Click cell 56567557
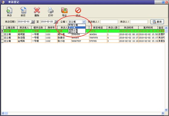Image resolution: width=169 pixels, height=116 pixels. (x=80, y=41)
